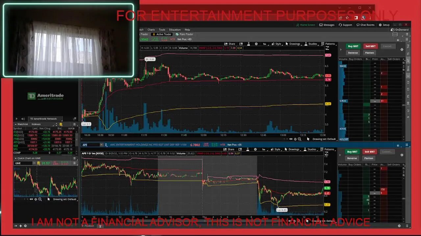The image size is (421, 236).
Task: Toggle OnDemand mode
Action: click(400, 29)
